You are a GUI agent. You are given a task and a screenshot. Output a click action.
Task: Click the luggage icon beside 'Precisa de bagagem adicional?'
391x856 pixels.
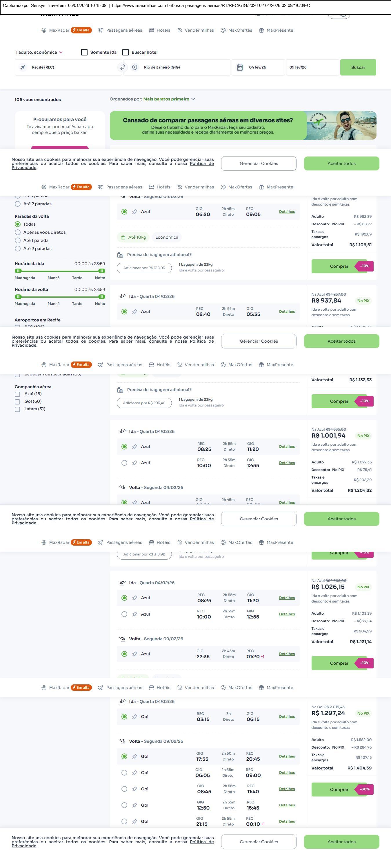click(x=120, y=255)
